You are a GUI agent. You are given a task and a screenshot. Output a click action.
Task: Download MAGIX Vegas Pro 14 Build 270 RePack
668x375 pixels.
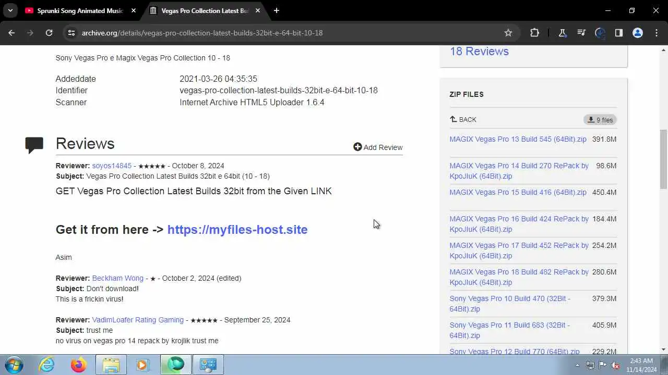pos(519,171)
